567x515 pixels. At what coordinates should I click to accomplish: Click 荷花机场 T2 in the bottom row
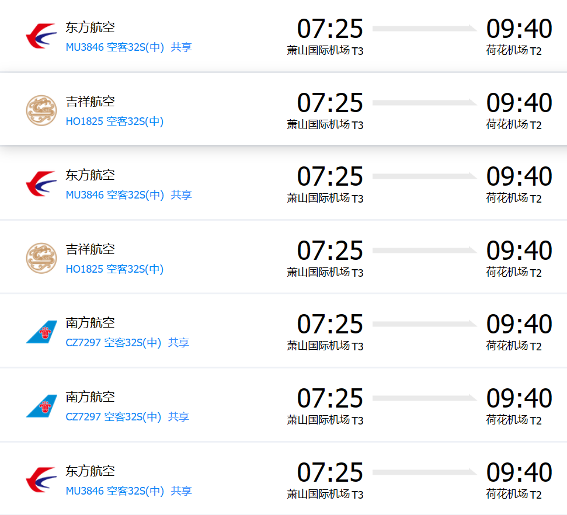513,495
